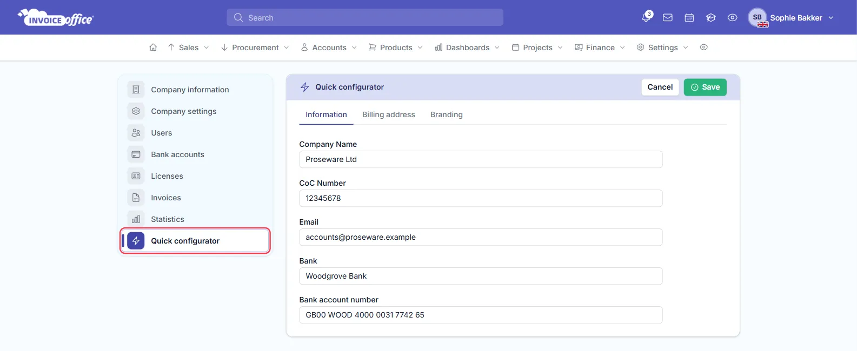Click the Invoices document icon
This screenshot has height=351, width=857.
(x=136, y=198)
